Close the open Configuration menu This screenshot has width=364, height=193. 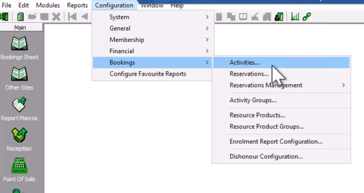[114, 5]
